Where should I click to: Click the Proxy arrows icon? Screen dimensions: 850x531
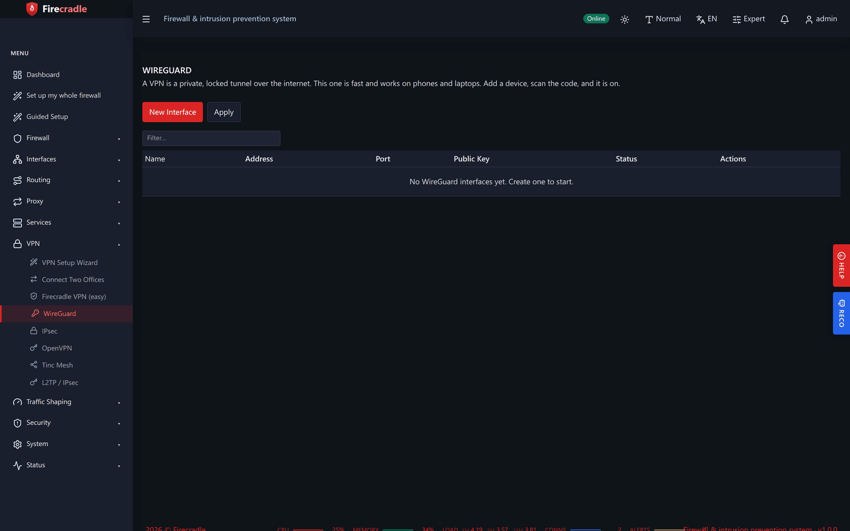coord(18,201)
